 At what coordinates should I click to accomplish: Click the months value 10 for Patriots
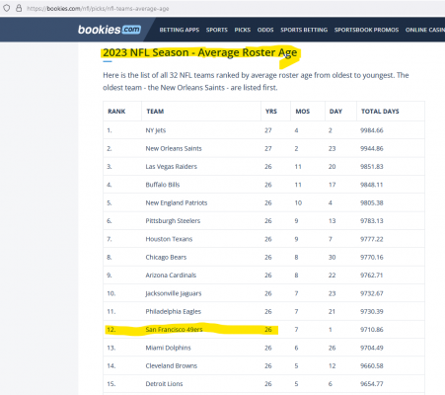point(298,202)
